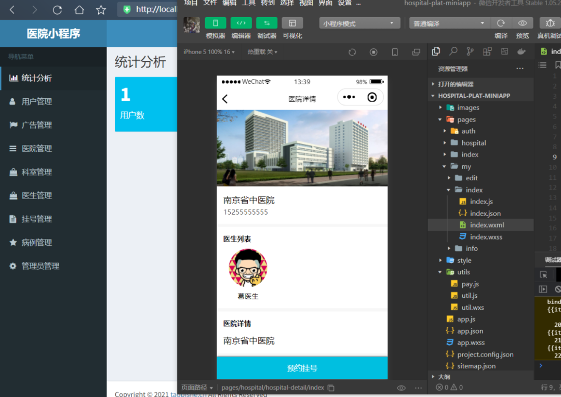
Task: Expand the info folder
Action: click(481, 248)
